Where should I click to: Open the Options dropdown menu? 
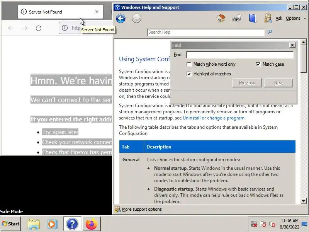click(296, 18)
